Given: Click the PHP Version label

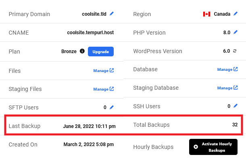Looking at the screenshot, I should click(149, 33).
